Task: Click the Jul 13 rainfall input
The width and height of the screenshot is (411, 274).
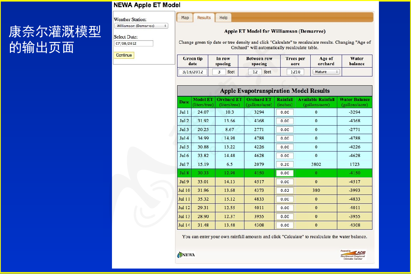Action: (x=285, y=217)
